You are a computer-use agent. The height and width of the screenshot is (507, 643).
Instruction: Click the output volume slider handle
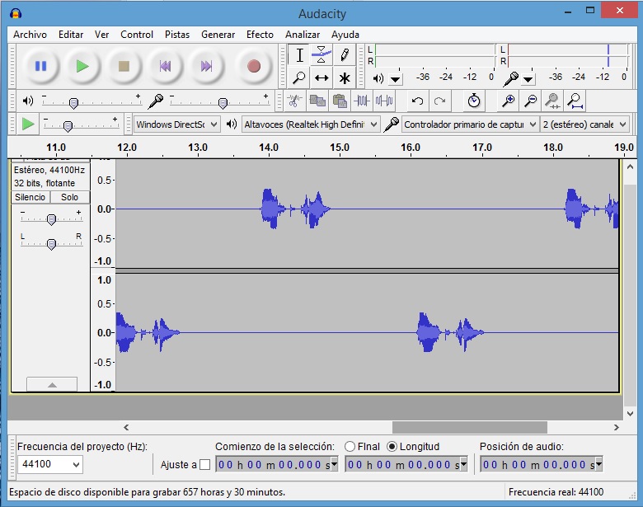click(x=73, y=103)
